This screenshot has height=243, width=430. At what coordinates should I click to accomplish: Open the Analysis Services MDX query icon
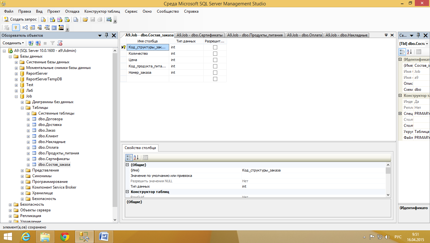(x=52, y=19)
